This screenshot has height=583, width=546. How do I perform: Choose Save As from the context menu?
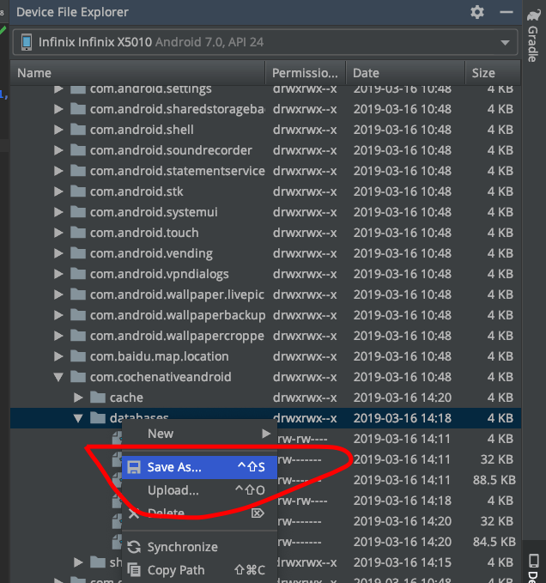point(174,467)
